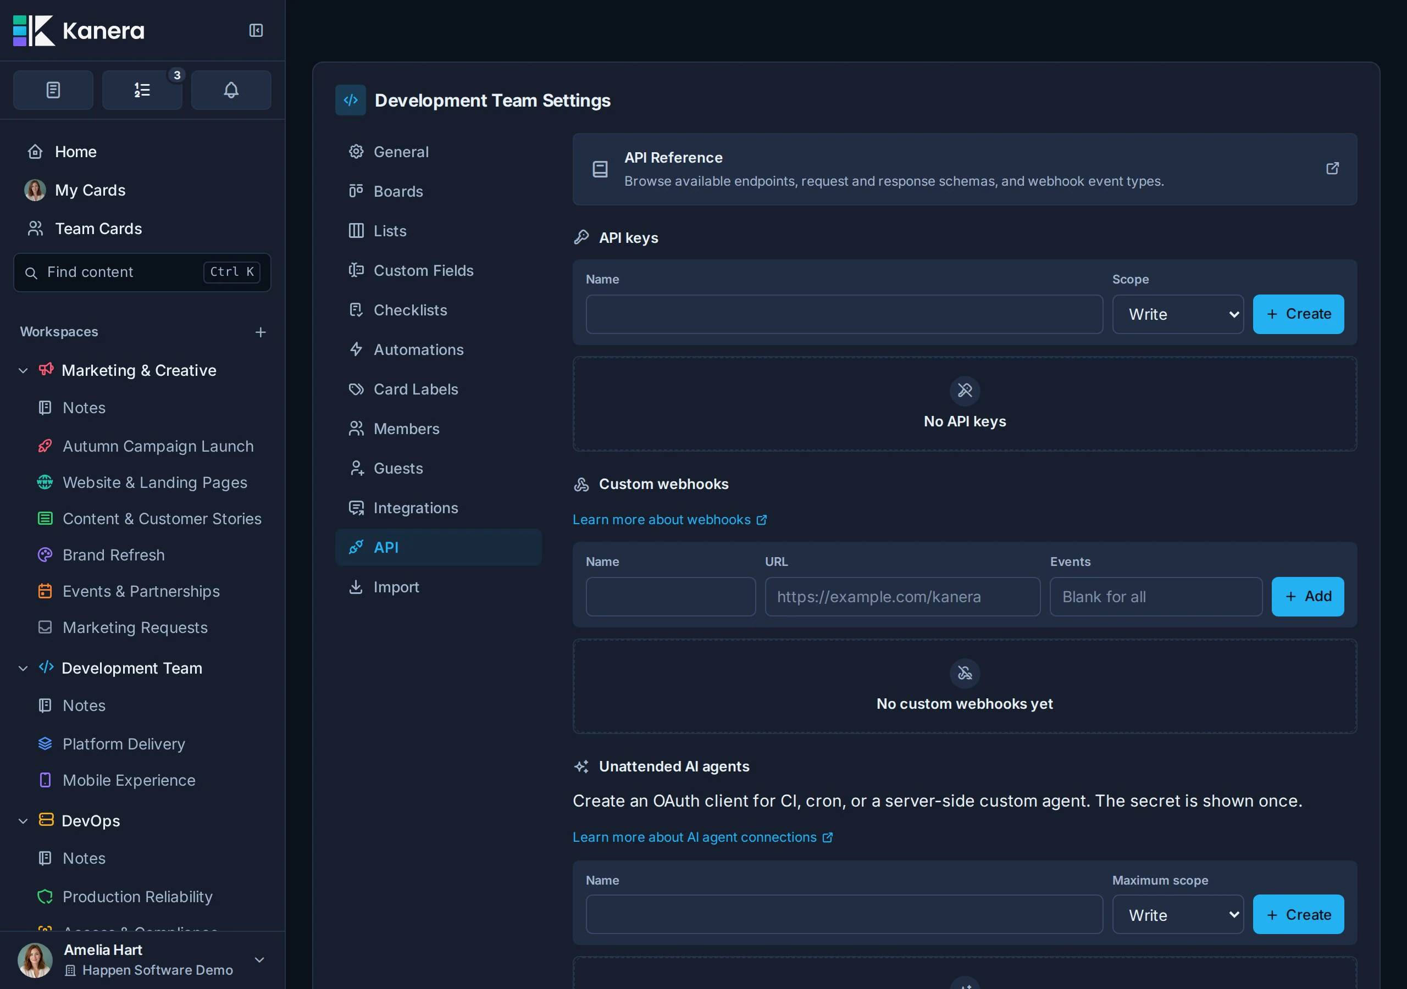Open Amelia Hart account menu

coord(142,959)
